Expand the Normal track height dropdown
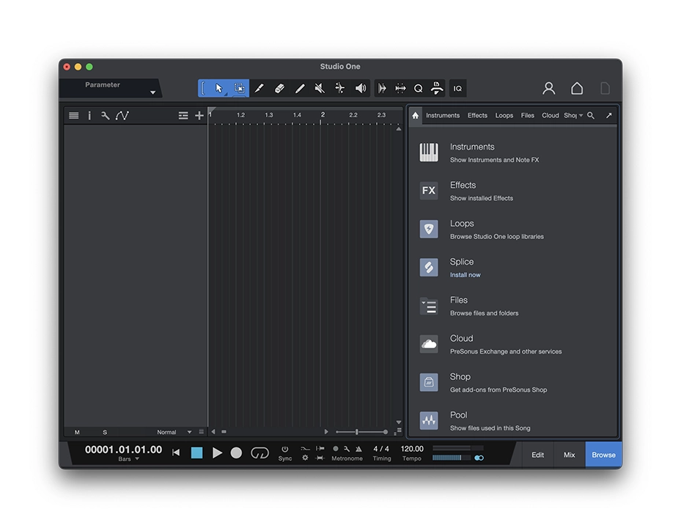 189,432
